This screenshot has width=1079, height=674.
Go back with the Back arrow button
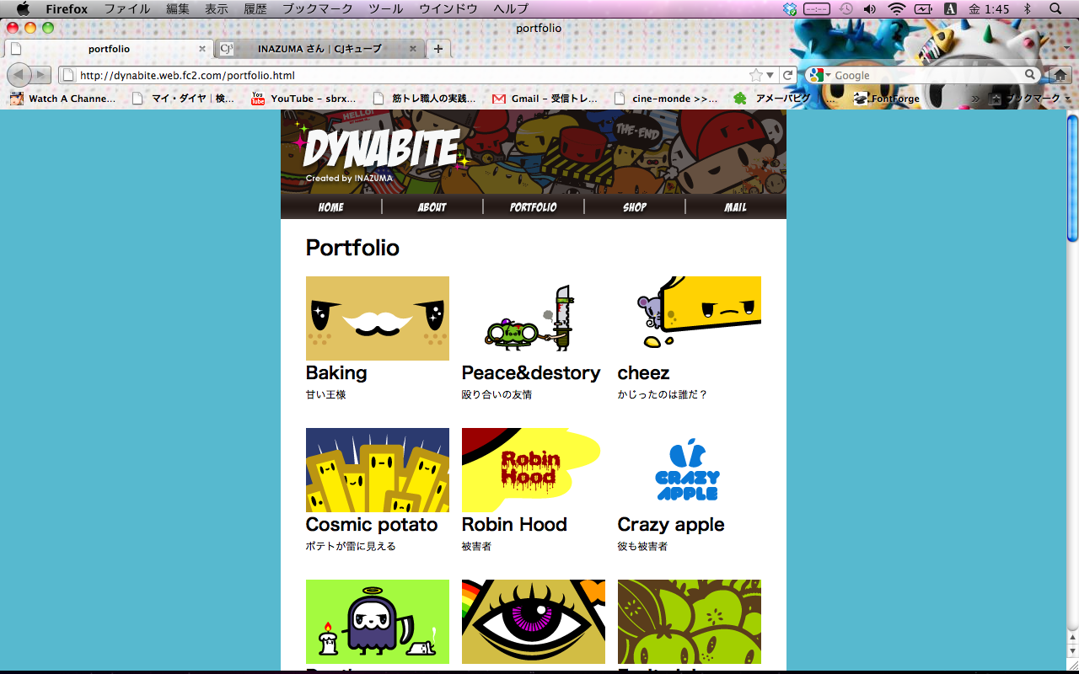tap(19, 75)
